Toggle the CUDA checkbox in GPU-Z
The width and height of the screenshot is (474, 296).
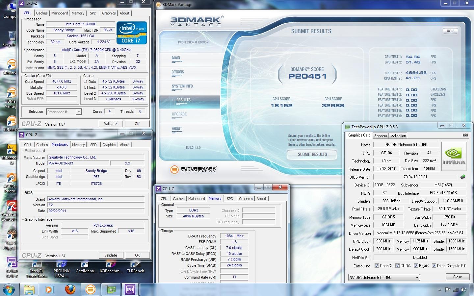tap(397, 266)
